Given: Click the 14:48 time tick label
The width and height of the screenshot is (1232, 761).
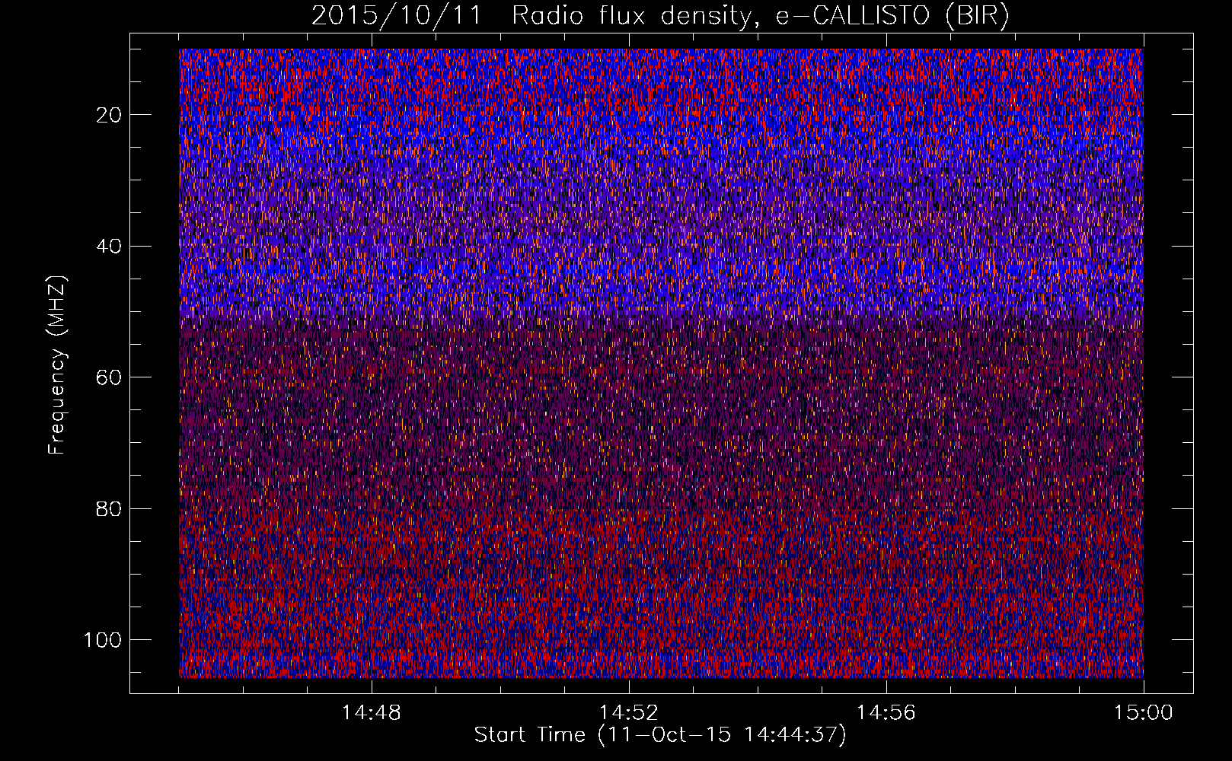Looking at the screenshot, I should pyautogui.click(x=372, y=713).
